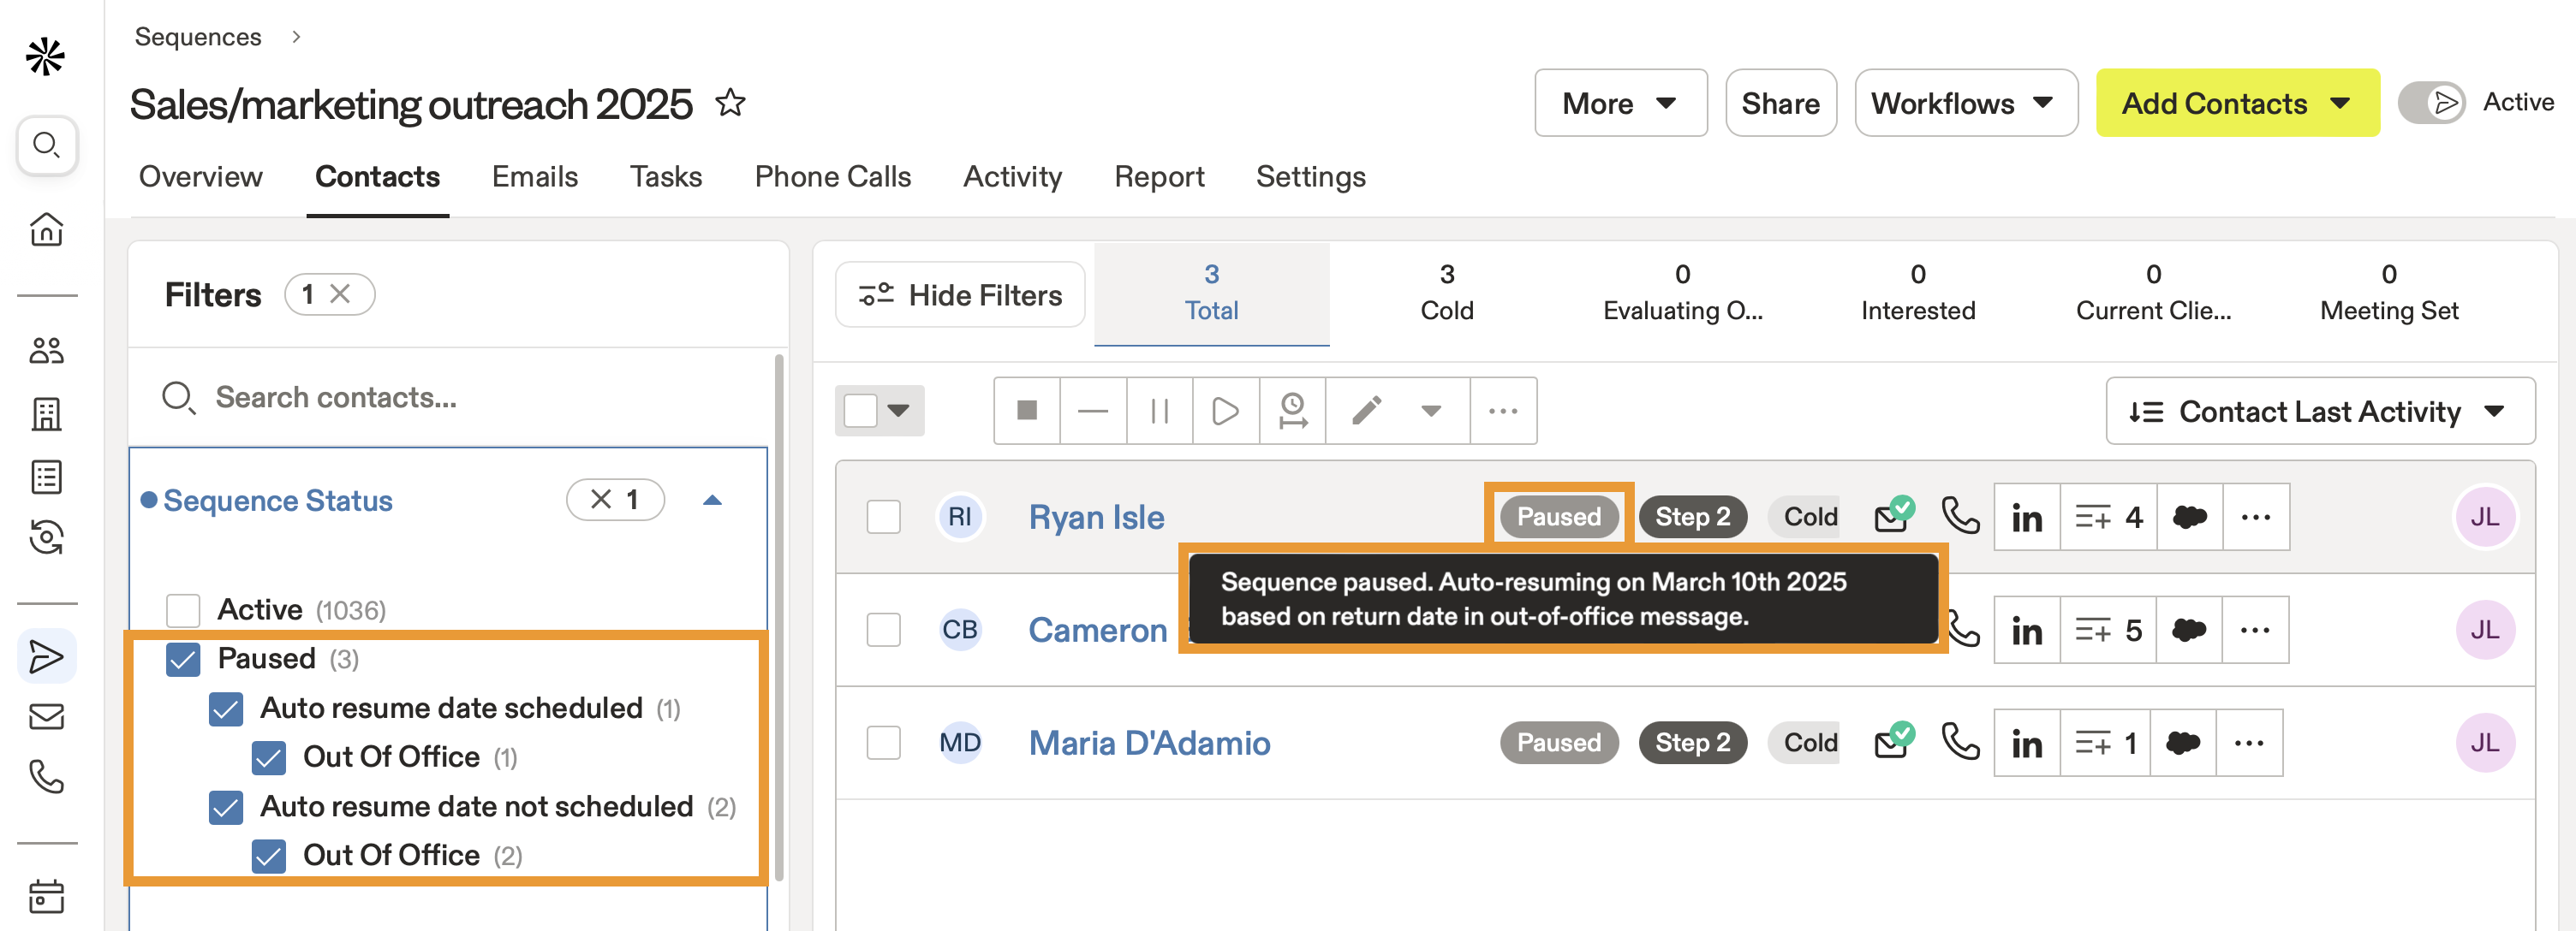Open the calendar icon in sidebar
Screen dimensions: 2576x931
[46, 896]
